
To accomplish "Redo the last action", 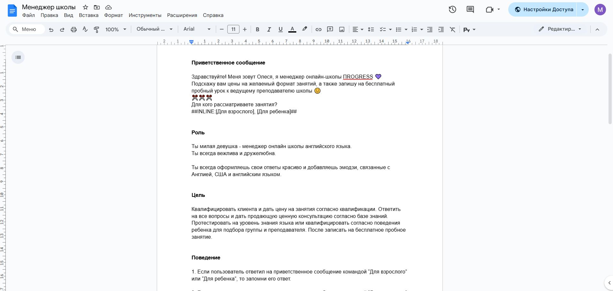I will coord(62,29).
